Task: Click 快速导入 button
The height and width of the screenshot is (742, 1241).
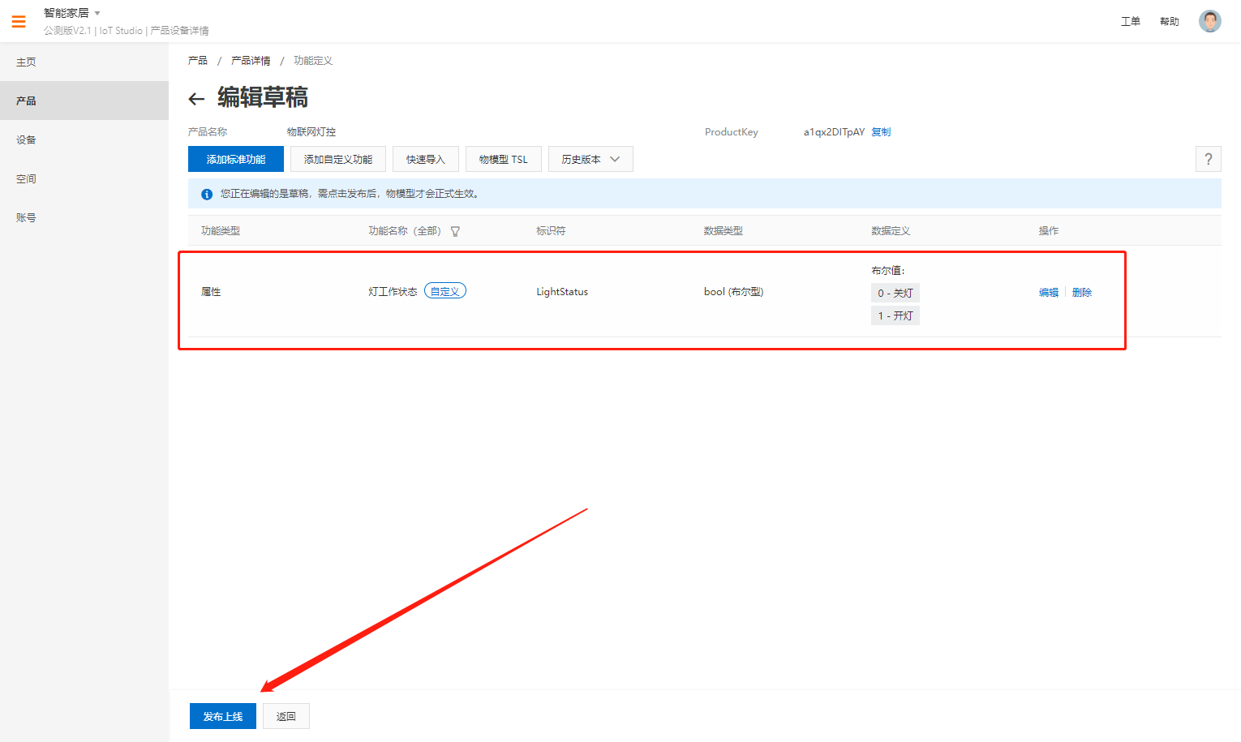Action: (426, 159)
